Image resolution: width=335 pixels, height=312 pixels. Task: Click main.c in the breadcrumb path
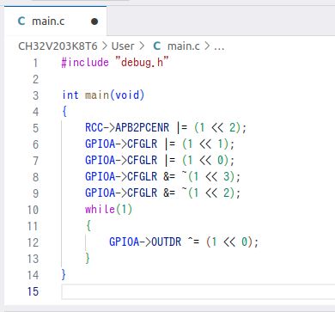[x=184, y=46]
